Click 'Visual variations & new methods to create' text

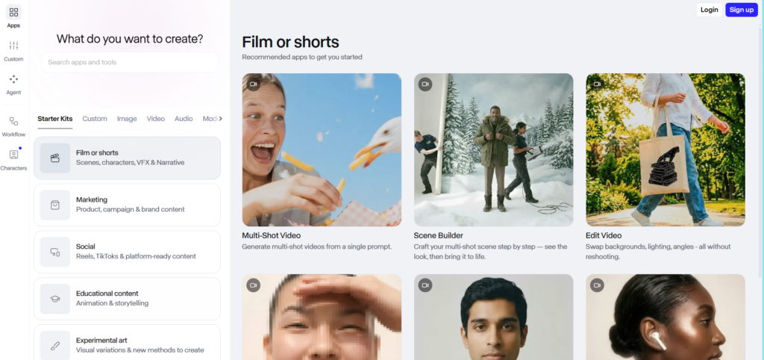tap(140, 350)
